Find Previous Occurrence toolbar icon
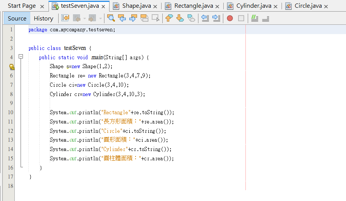This screenshot has width=346, height=201. pos(122,18)
